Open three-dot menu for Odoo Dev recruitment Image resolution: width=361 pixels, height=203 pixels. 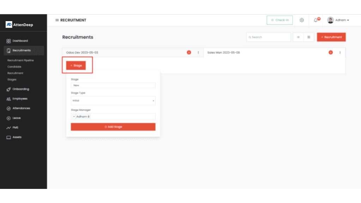coord(198,53)
